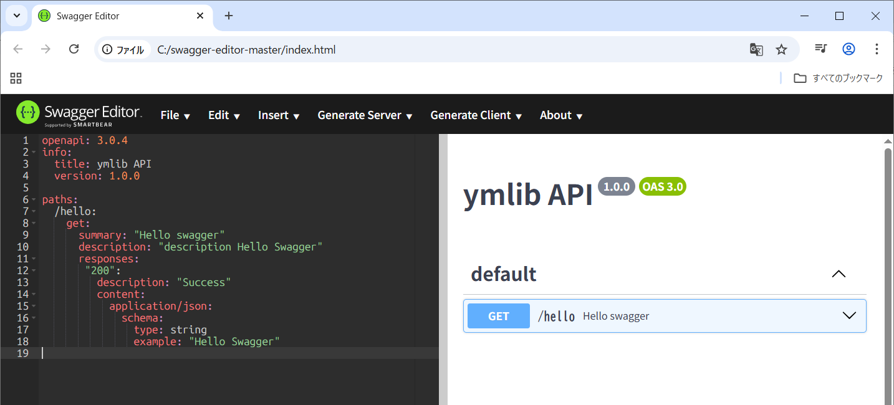Click the translate page icon
Viewport: 894px width, 405px height.
coord(756,49)
